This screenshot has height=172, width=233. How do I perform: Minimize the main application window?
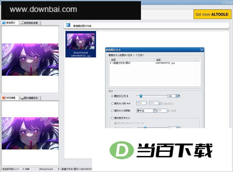(x=224, y=3)
